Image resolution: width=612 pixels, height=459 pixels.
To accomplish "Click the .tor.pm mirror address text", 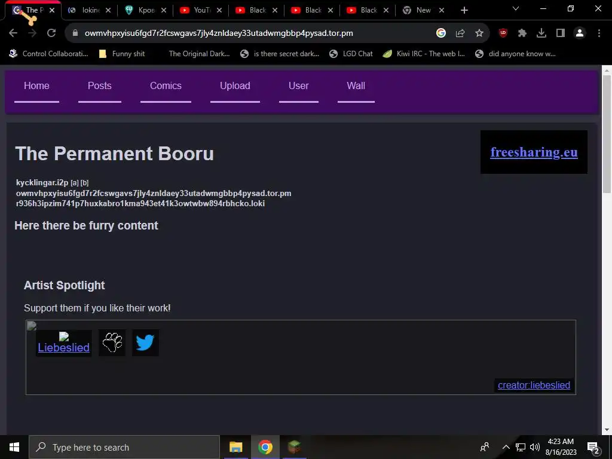I will [154, 193].
